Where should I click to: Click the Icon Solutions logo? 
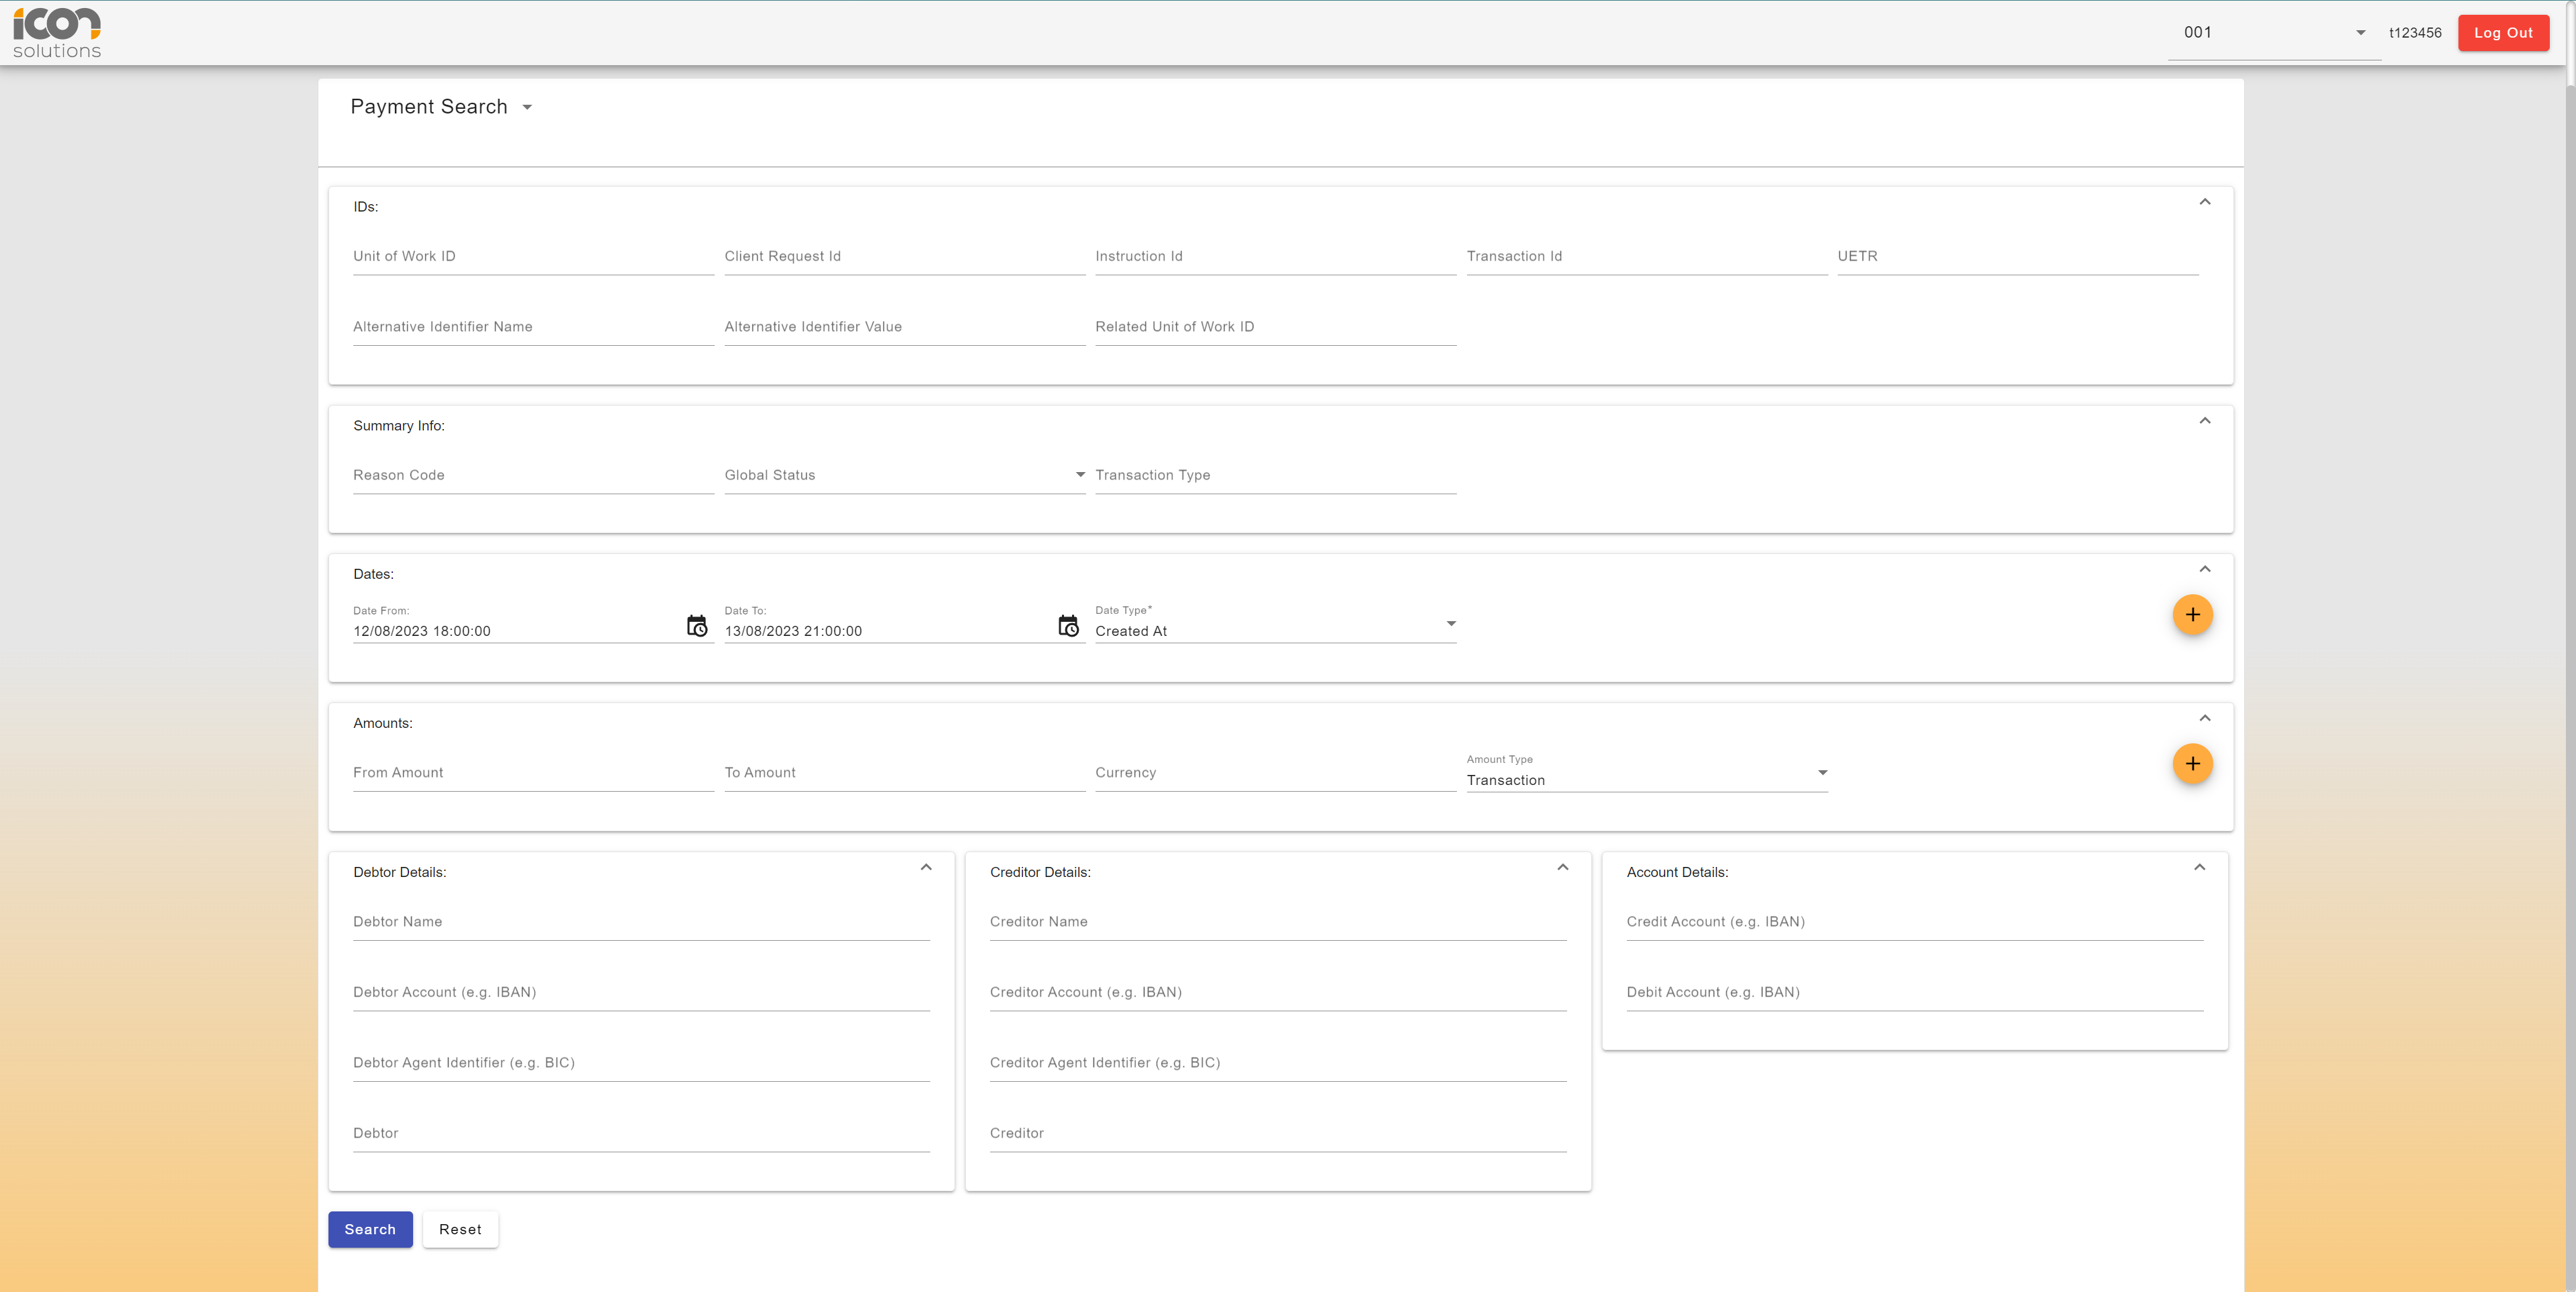point(57,33)
